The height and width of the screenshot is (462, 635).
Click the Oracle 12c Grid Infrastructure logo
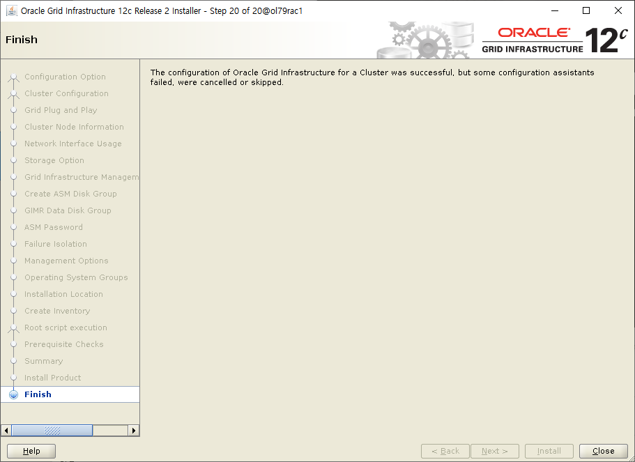pos(555,40)
